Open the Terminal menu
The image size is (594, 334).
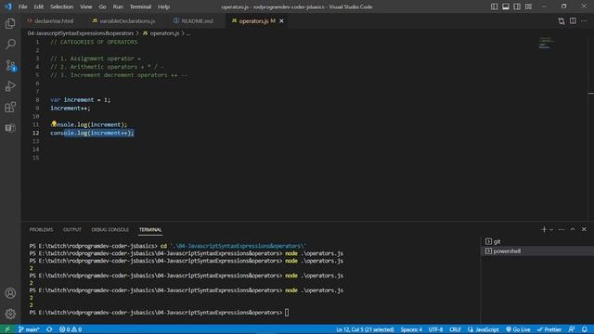[x=140, y=6]
